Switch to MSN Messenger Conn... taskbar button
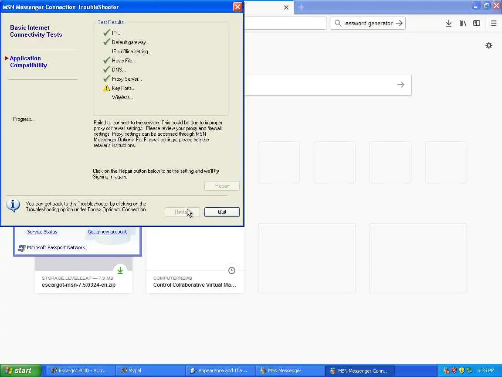 (360, 370)
